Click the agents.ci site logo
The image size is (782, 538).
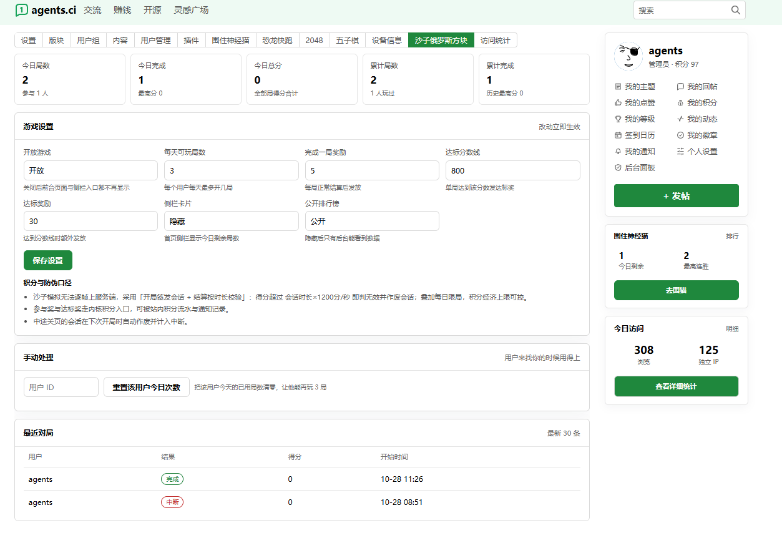pyautogui.click(x=46, y=10)
